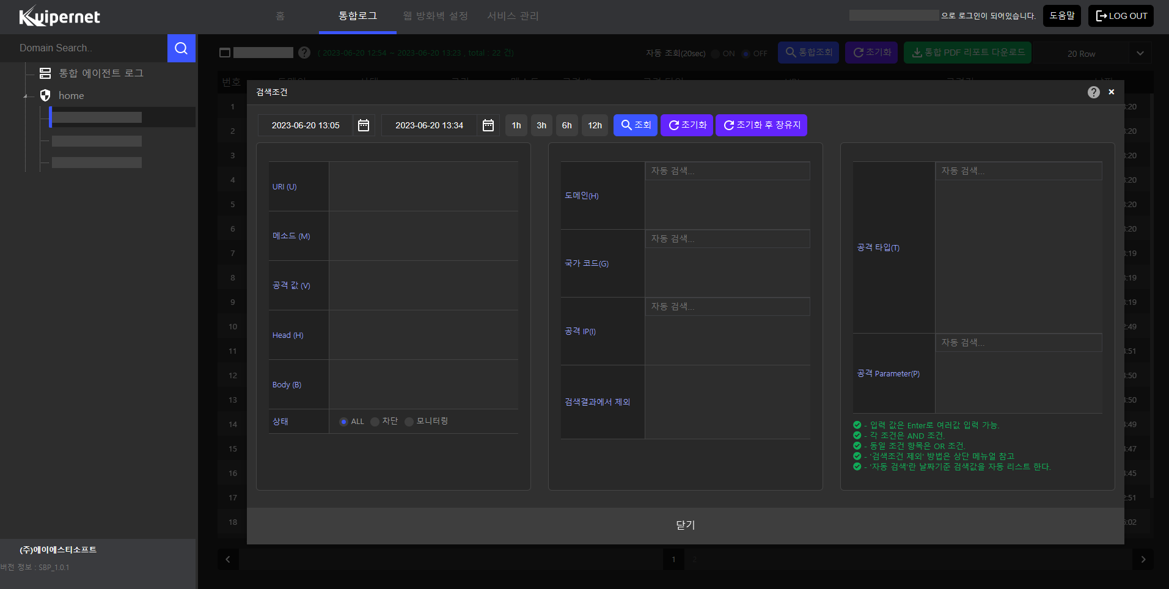Image resolution: width=1169 pixels, height=589 pixels.
Task: Click 통합 PDF 리포트 다운로드 button
Action: point(968,53)
